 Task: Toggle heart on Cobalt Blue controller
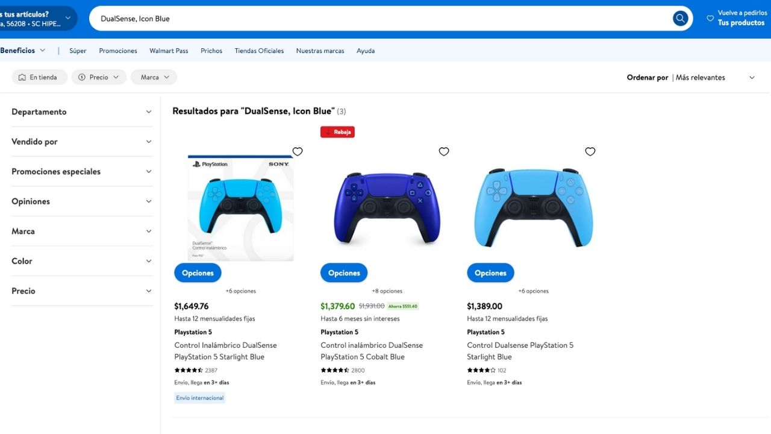click(444, 151)
